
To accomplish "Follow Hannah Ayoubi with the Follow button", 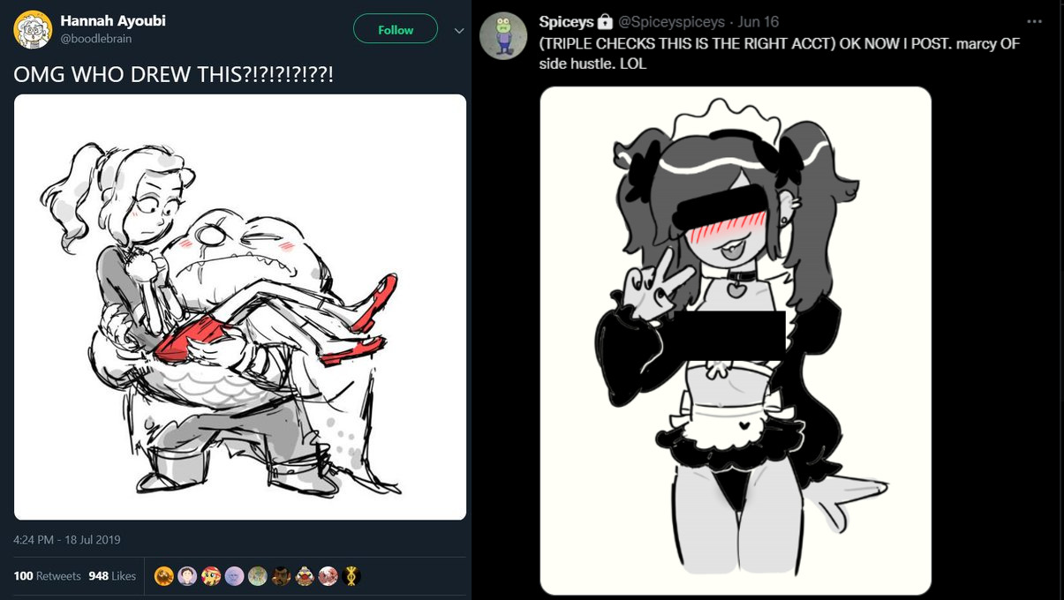I will 396,29.
